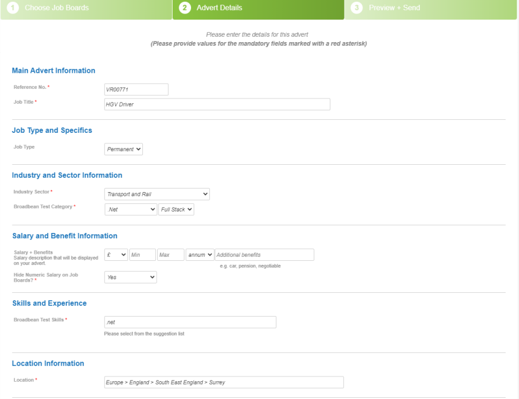
Task: Open the Job Type Permanent dropdown
Action: click(123, 149)
